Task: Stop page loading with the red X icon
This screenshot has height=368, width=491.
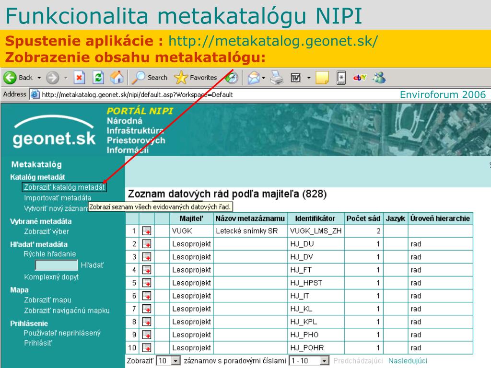Action: 79,78
